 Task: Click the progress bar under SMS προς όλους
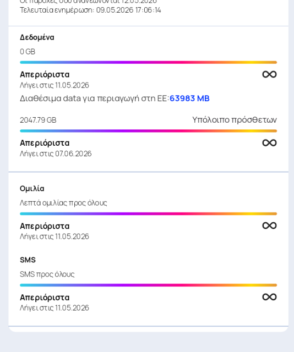coord(148,285)
